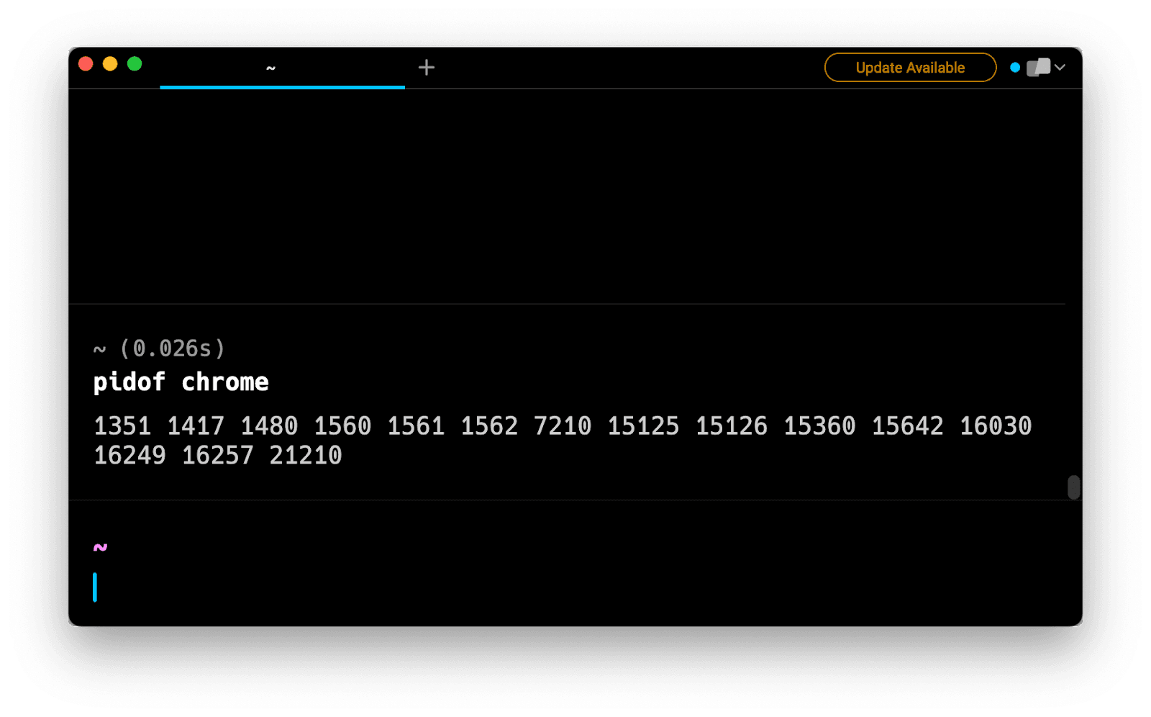The width and height of the screenshot is (1151, 717).
Task: Click the tilde icon in the command block header
Action: [99, 348]
